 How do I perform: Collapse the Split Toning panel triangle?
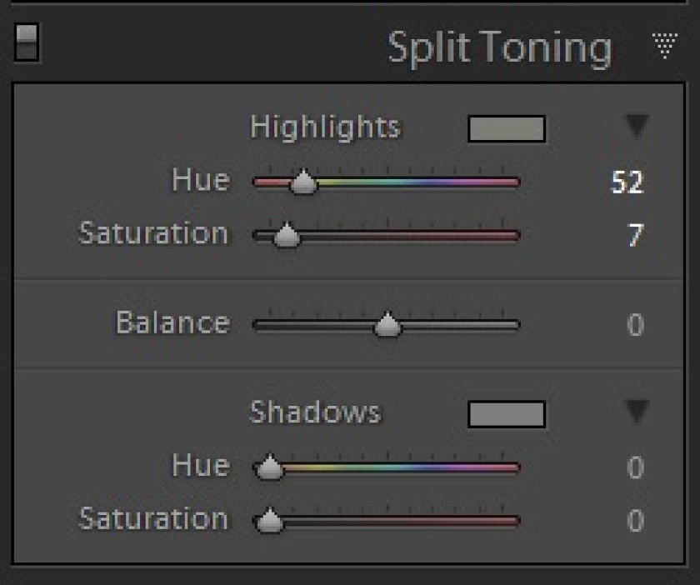click(664, 47)
